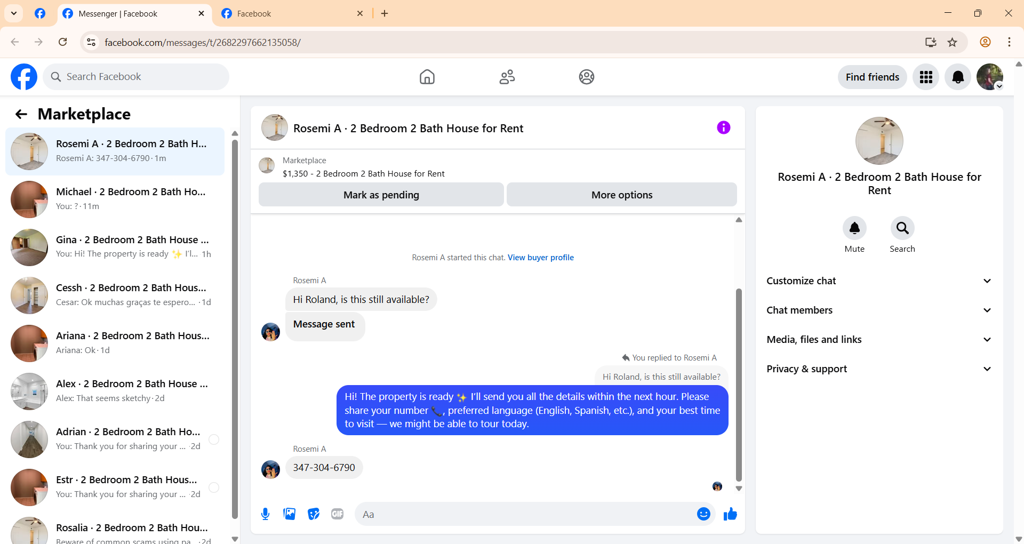The height and width of the screenshot is (544, 1024).
Task: Expand Media, files and links section
Action: coord(879,340)
